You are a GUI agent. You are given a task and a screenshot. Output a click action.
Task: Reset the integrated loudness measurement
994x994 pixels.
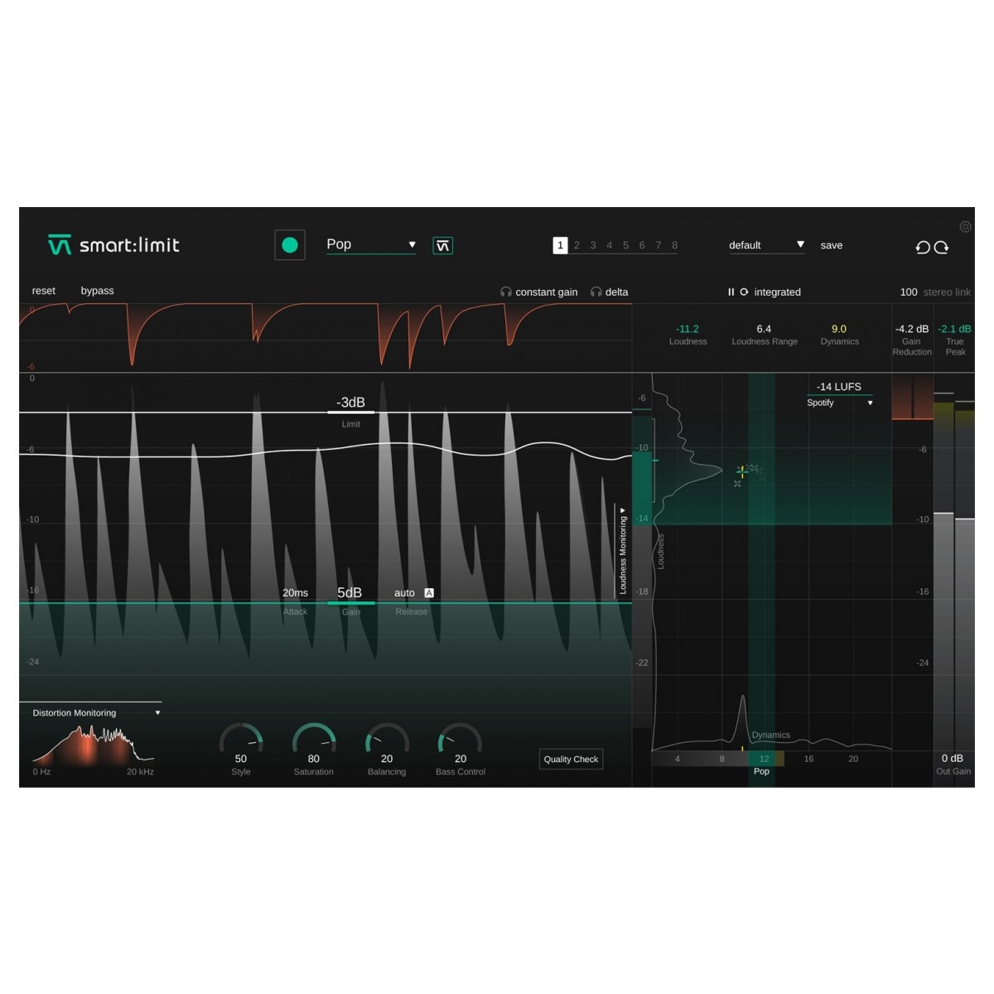[x=744, y=292]
